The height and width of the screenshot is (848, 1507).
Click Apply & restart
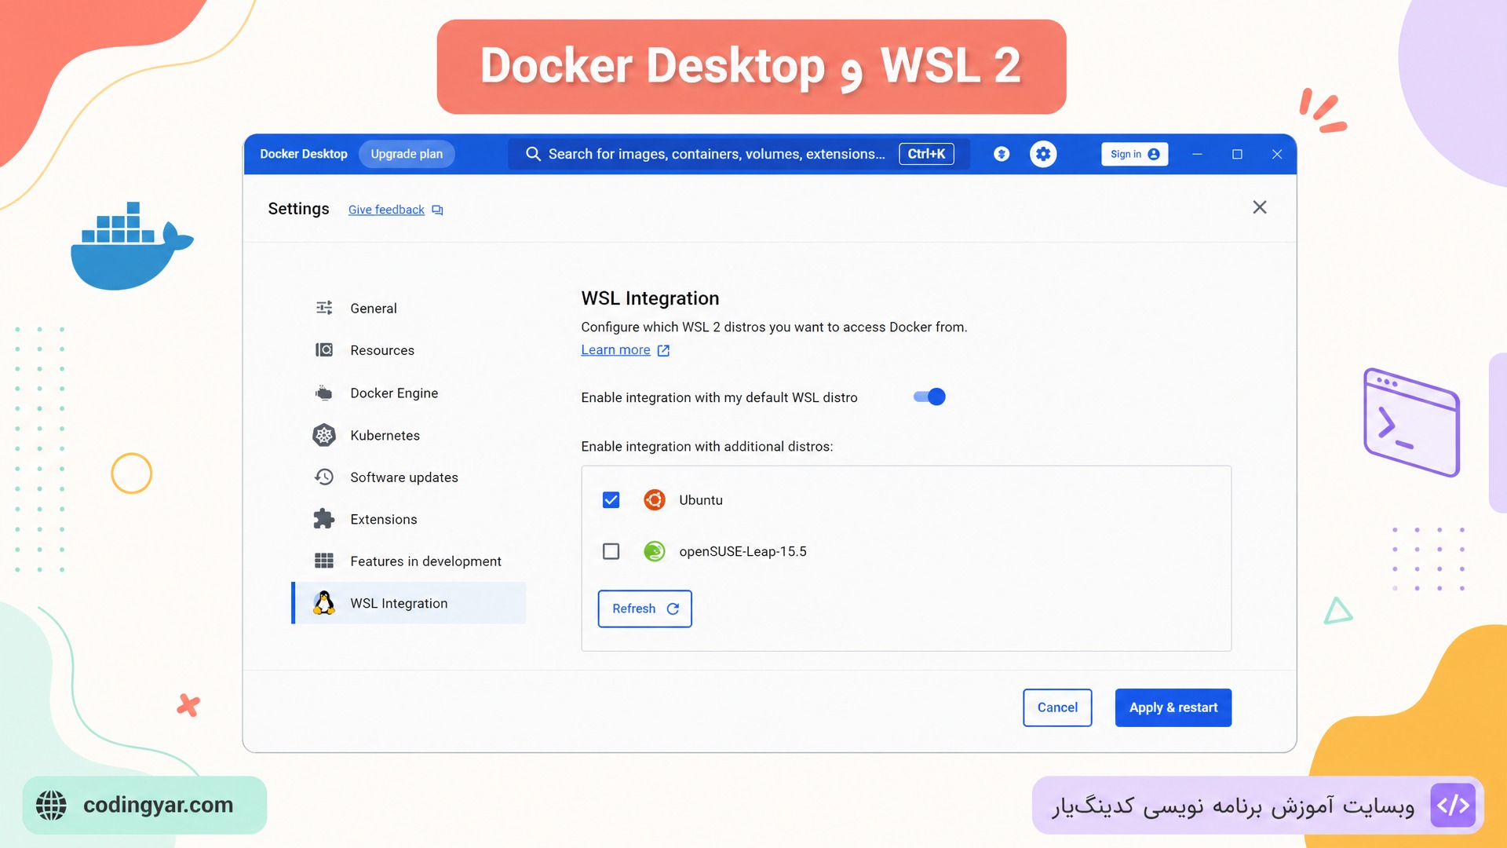(x=1173, y=707)
